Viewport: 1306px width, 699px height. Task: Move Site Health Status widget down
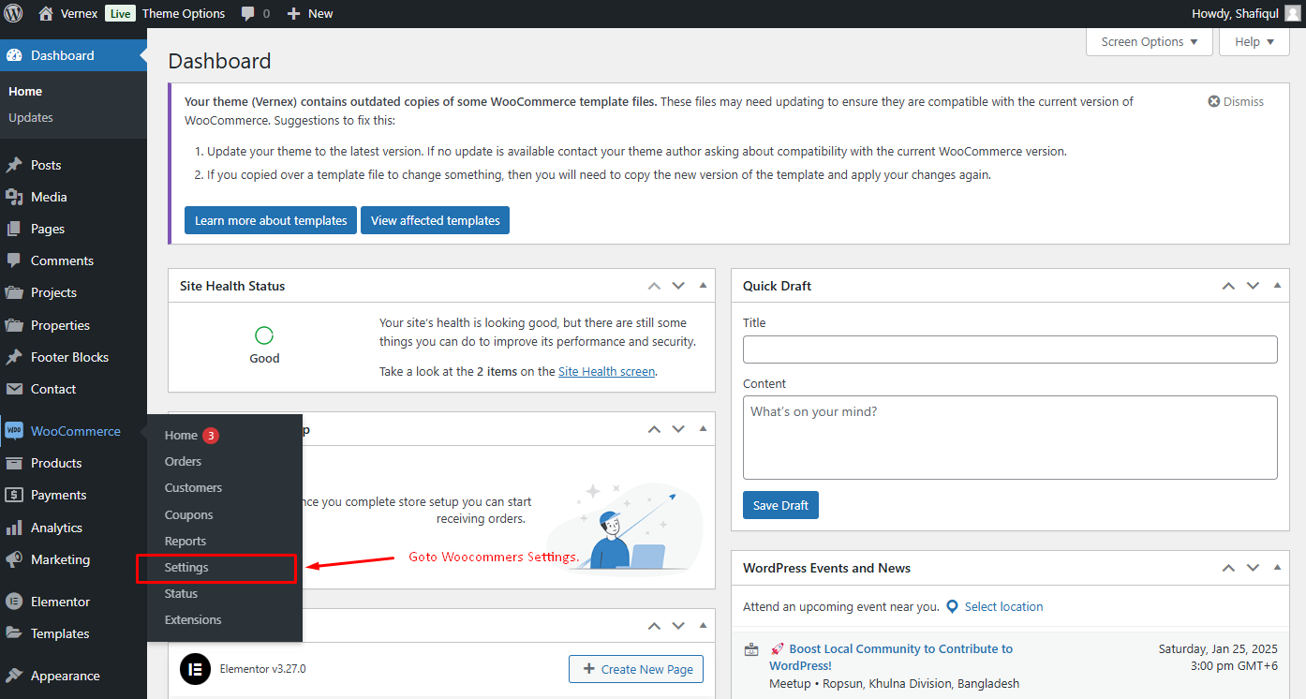tap(678, 286)
